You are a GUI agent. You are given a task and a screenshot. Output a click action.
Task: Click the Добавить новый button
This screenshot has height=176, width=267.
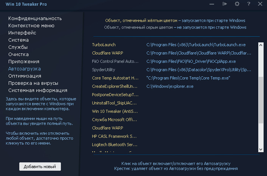40,167
